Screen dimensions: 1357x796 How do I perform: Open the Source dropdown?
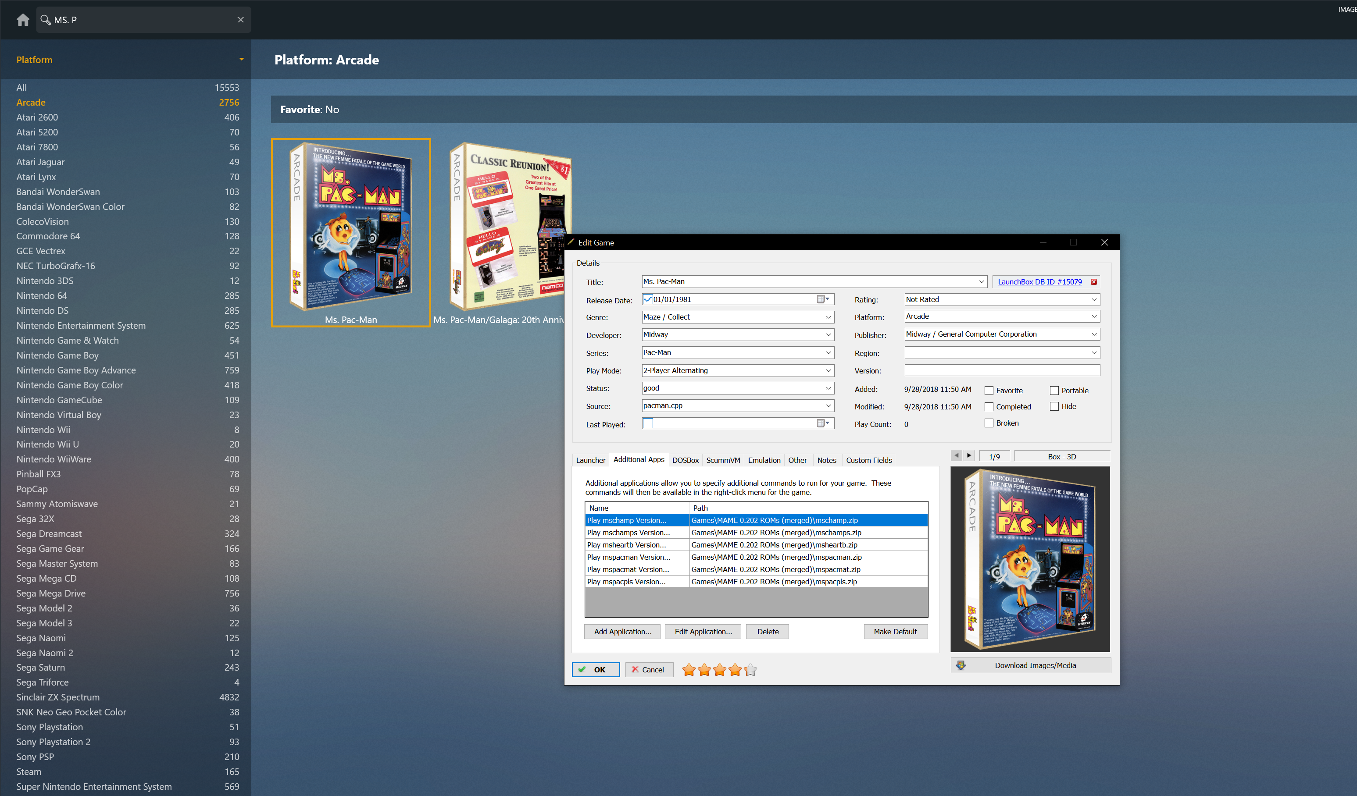(x=828, y=406)
